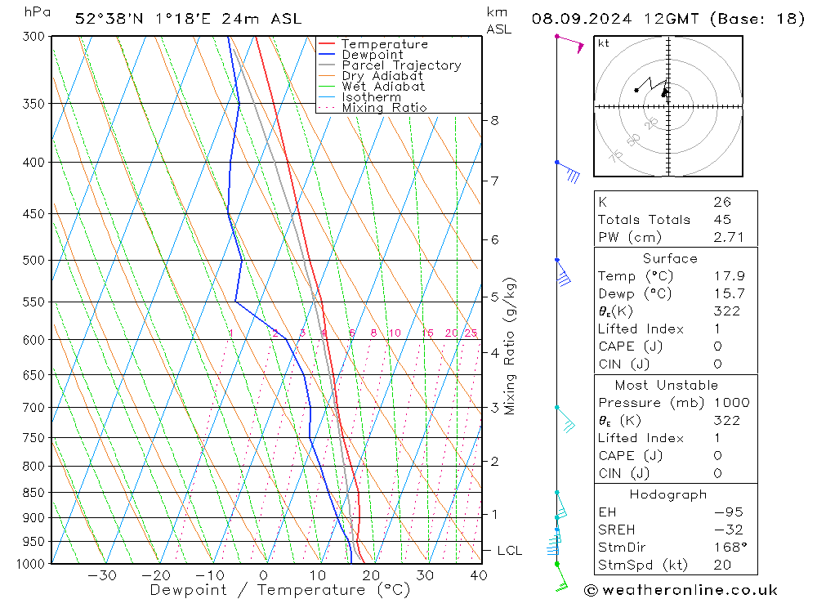Click the blue wind barb at 400 hPa
Viewport: 817px width, 599px height.
tap(568, 171)
